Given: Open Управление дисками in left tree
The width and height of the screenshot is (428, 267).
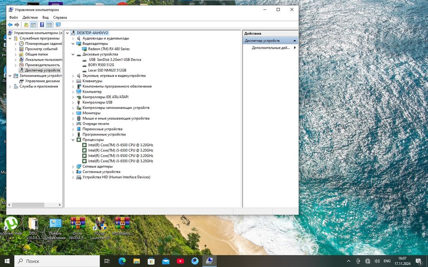Looking at the screenshot, I should tap(42, 81).
